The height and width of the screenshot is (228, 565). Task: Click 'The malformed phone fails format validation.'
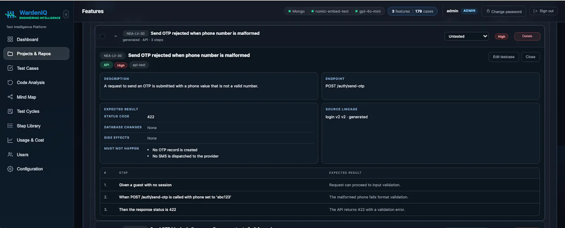[369, 197]
